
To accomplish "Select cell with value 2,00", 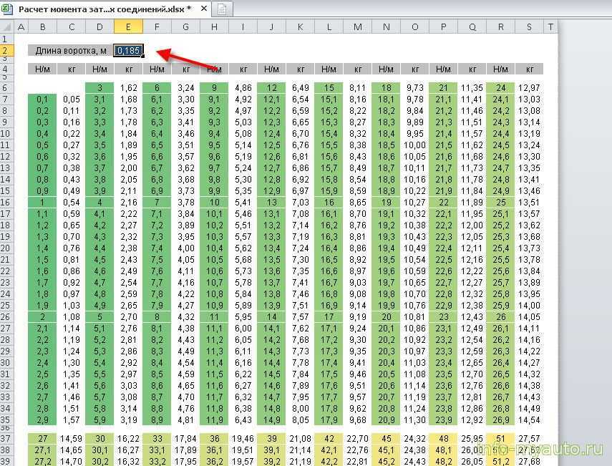I will 128,168.
